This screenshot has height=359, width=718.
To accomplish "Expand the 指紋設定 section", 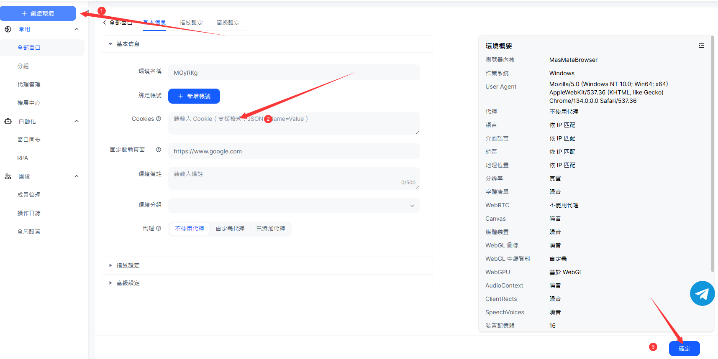I will [128, 265].
